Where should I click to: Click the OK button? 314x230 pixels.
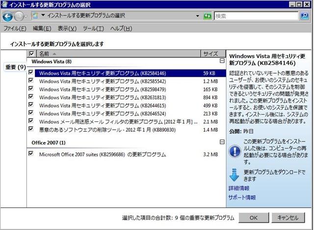click(x=254, y=218)
